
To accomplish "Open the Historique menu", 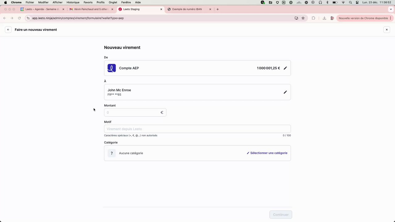I will pos(73,2).
